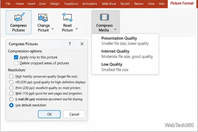198x132 pixels.
Task: Open the dialog help question mark
Action: pos(69,44)
